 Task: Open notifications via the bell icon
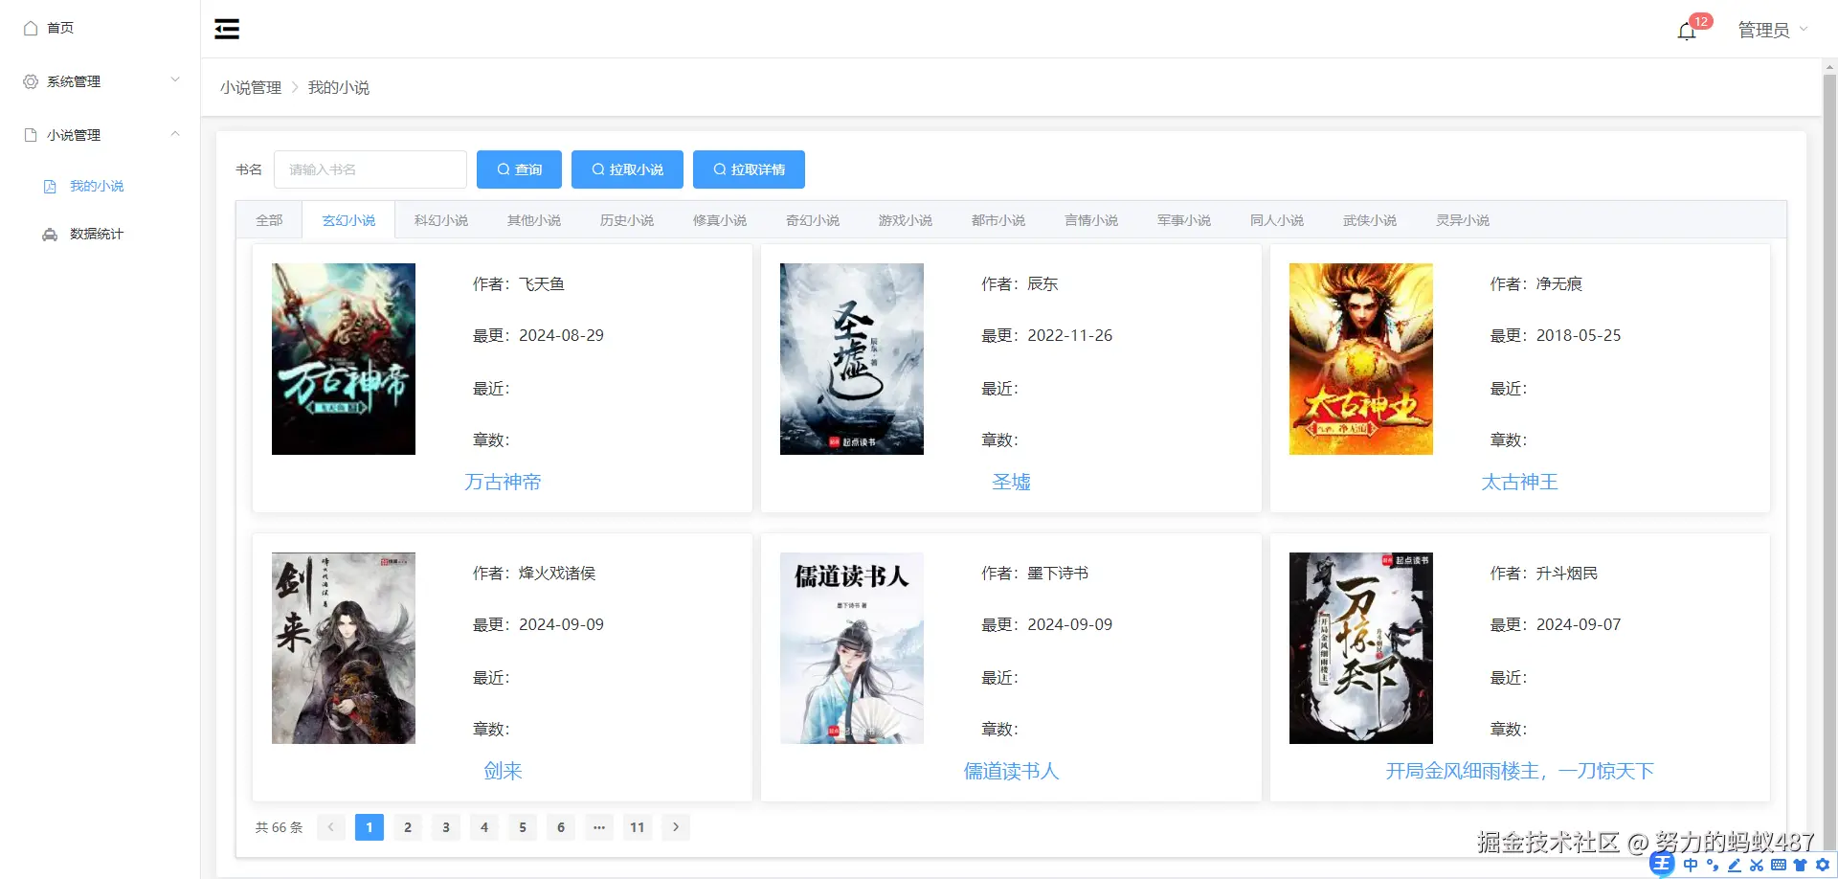click(1687, 32)
